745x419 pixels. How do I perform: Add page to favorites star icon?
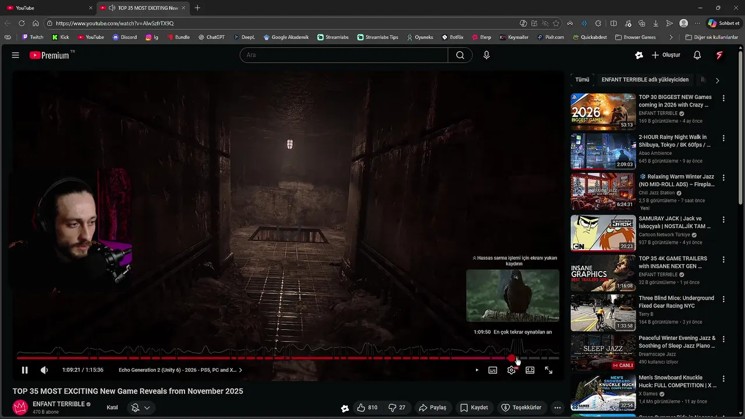[x=556, y=23]
